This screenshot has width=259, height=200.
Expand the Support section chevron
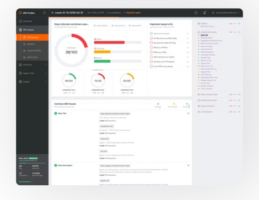pyautogui.click(x=46, y=82)
